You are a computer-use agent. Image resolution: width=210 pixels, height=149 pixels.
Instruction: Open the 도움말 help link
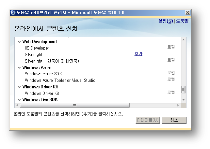[182, 21]
